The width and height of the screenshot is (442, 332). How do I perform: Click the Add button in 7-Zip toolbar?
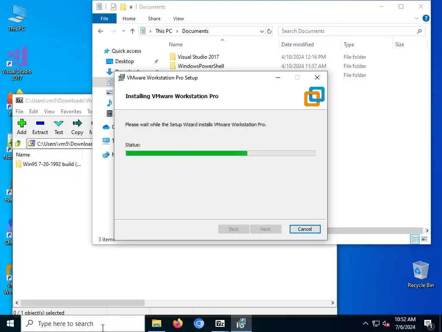[x=22, y=127]
